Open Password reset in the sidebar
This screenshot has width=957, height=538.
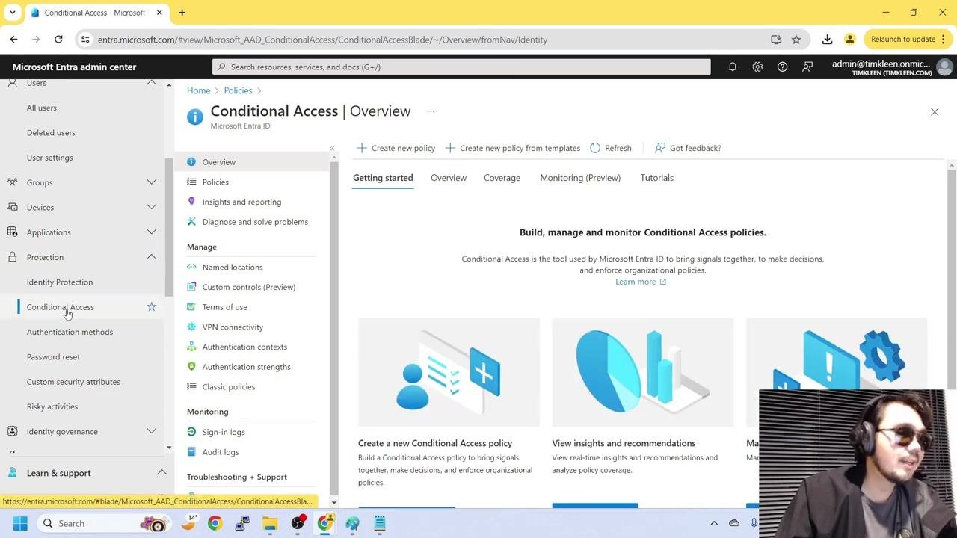(x=53, y=356)
